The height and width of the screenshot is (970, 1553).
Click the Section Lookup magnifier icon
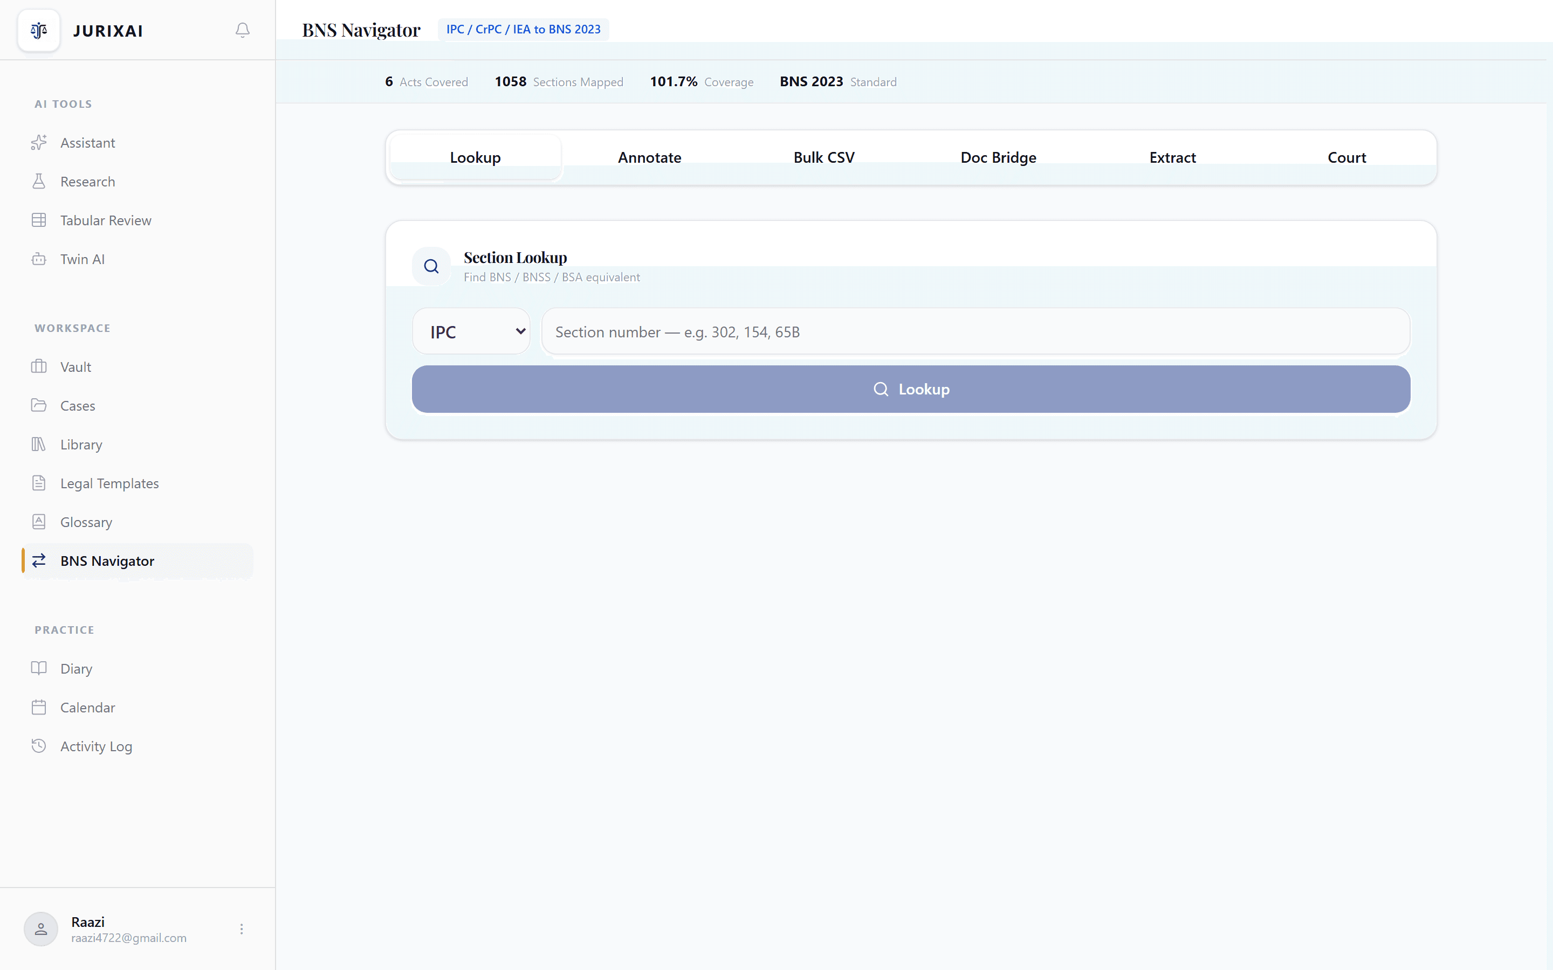[x=431, y=266]
